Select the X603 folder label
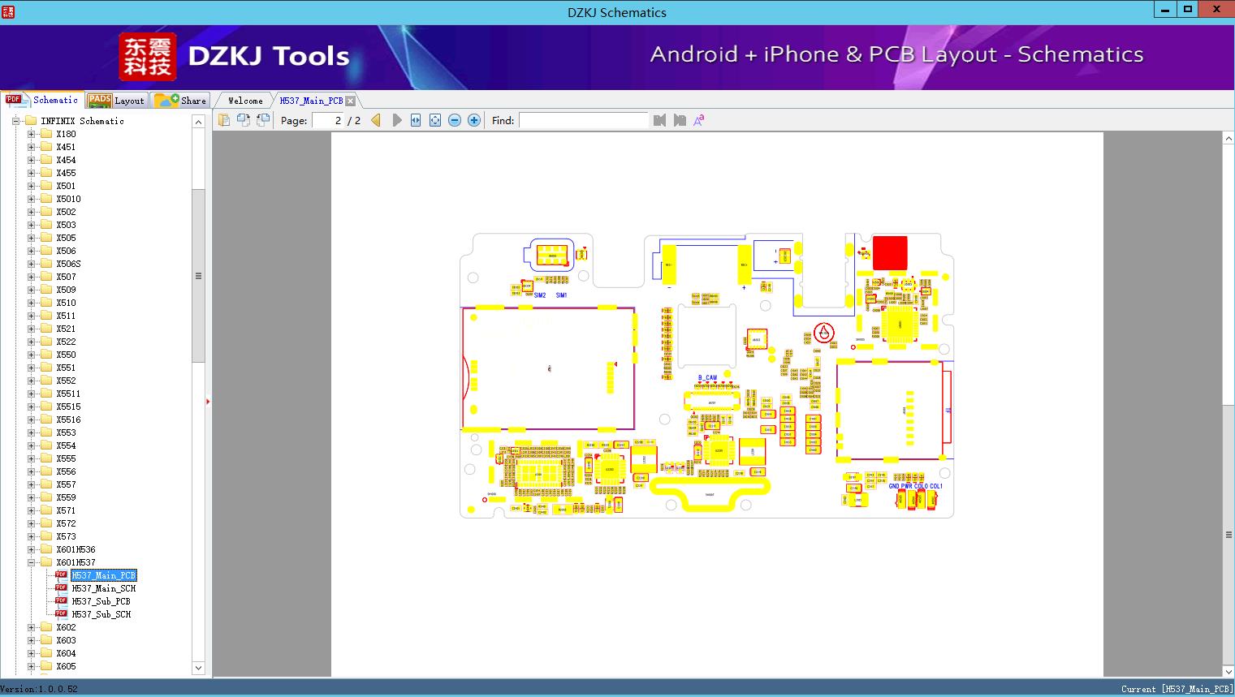The image size is (1235, 697). coord(66,640)
